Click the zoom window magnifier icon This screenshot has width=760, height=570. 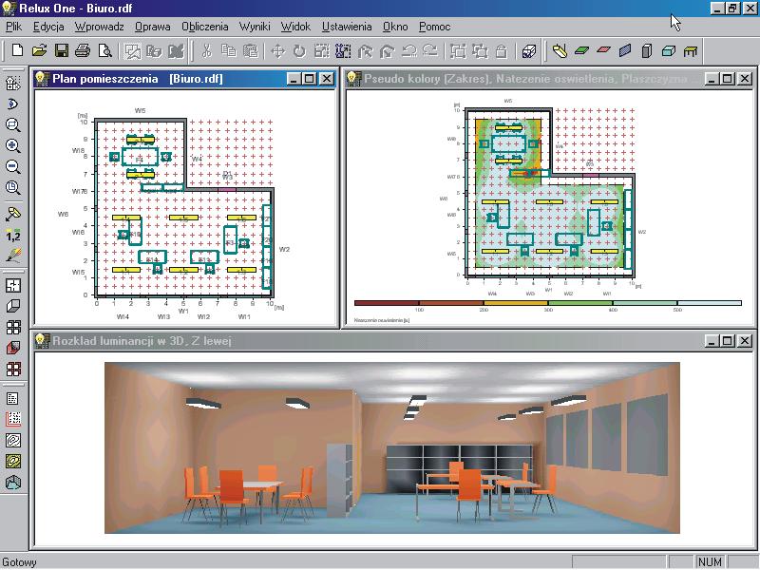coord(13,124)
